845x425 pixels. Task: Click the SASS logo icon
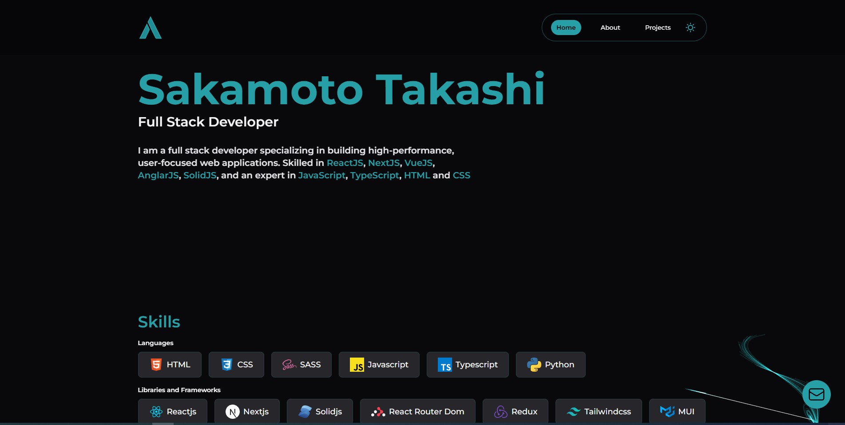pyautogui.click(x=289, y=365)
